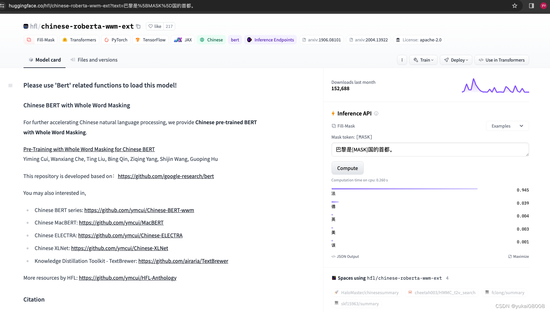Open arxiv:1906.08101 paper tag
This screenshot has width=550, height=312.
pos(321,40)
